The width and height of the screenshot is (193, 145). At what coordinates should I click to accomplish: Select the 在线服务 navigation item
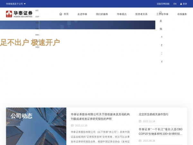pyautogui.click(x=182, y=14)
